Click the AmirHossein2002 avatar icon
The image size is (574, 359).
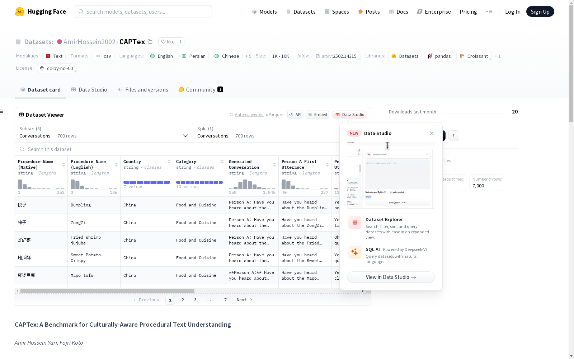(60, 42)
